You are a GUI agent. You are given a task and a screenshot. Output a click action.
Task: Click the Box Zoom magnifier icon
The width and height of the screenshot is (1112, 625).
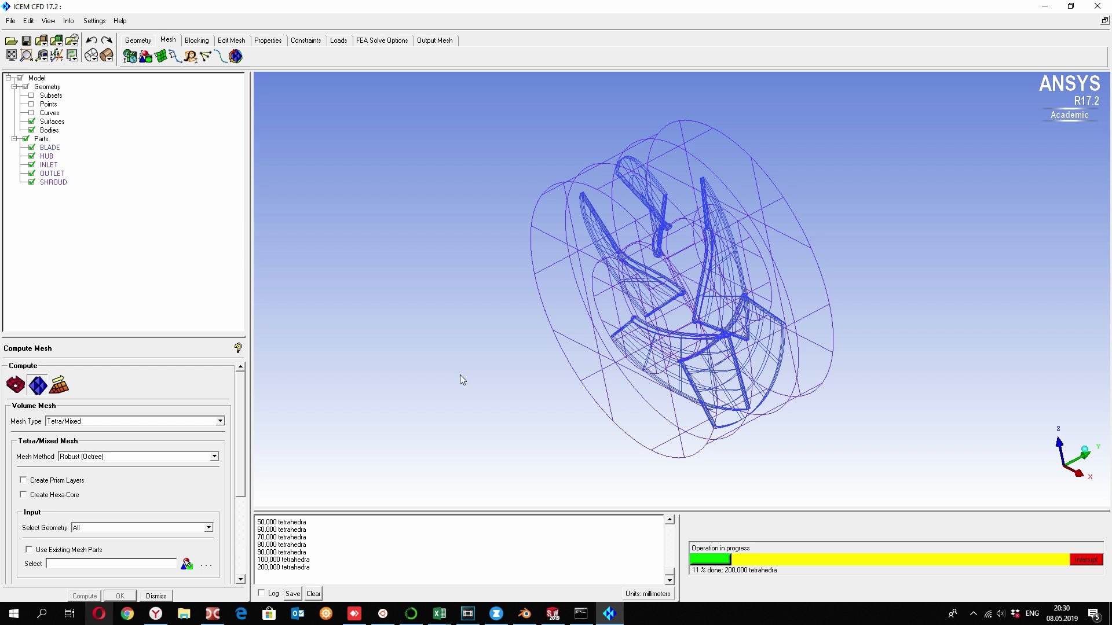pos(26,56)
